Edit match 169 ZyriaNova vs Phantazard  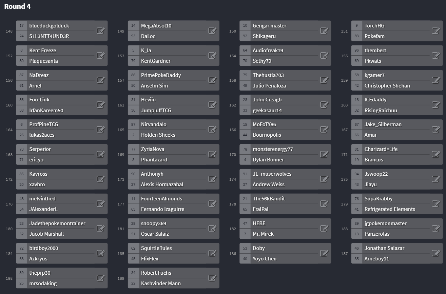(212, 154)
